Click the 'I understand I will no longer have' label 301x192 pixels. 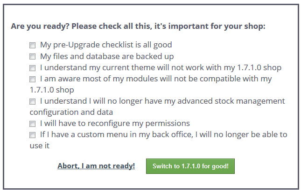[162, 101]
